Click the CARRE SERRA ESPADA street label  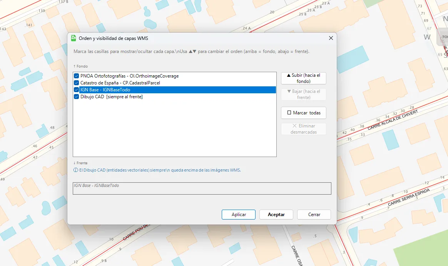[409, 197]
